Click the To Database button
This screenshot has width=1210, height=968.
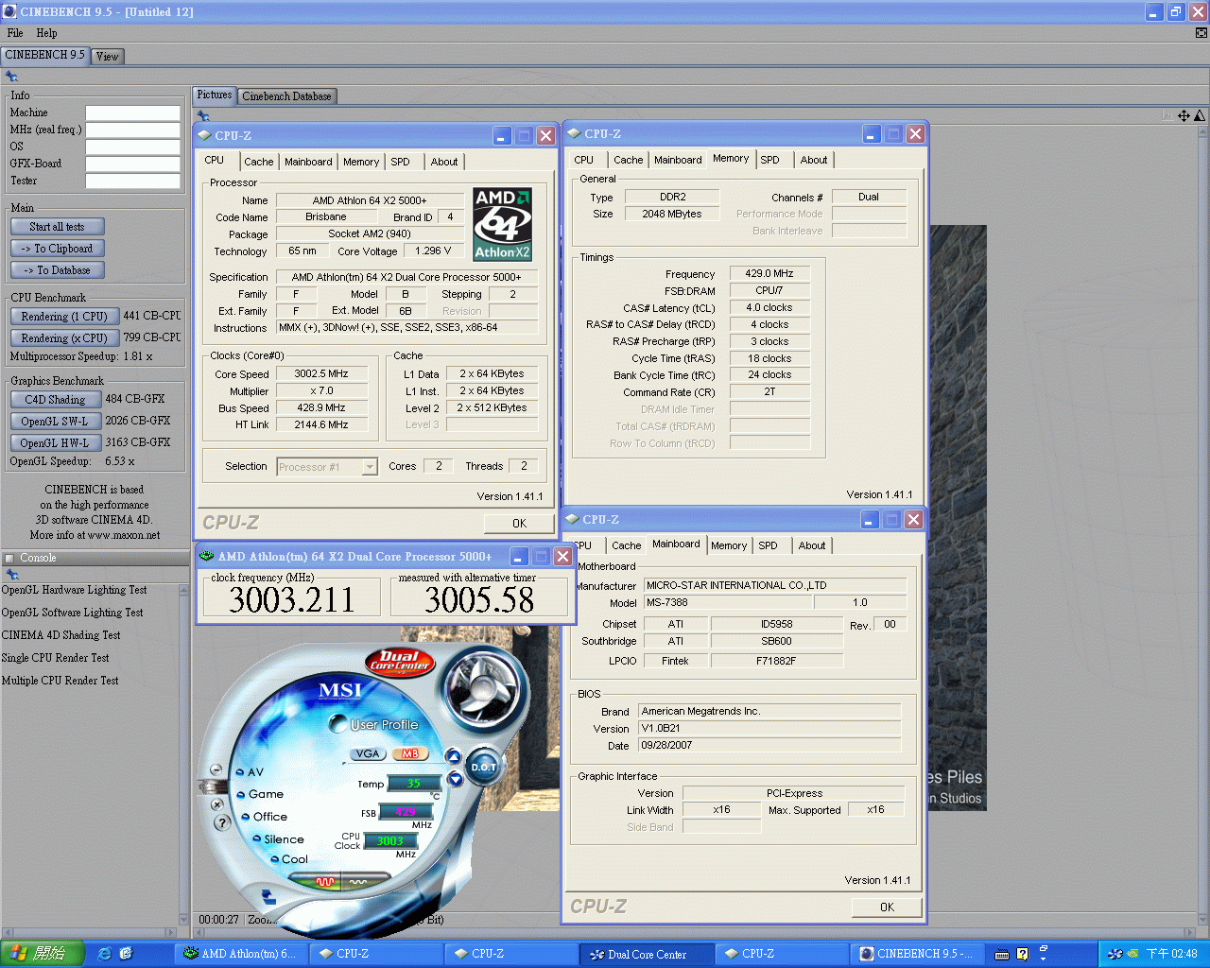(57, 270)
